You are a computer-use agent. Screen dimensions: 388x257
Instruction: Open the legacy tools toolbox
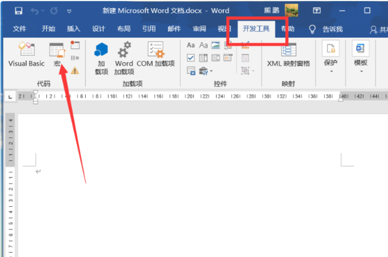203,71
